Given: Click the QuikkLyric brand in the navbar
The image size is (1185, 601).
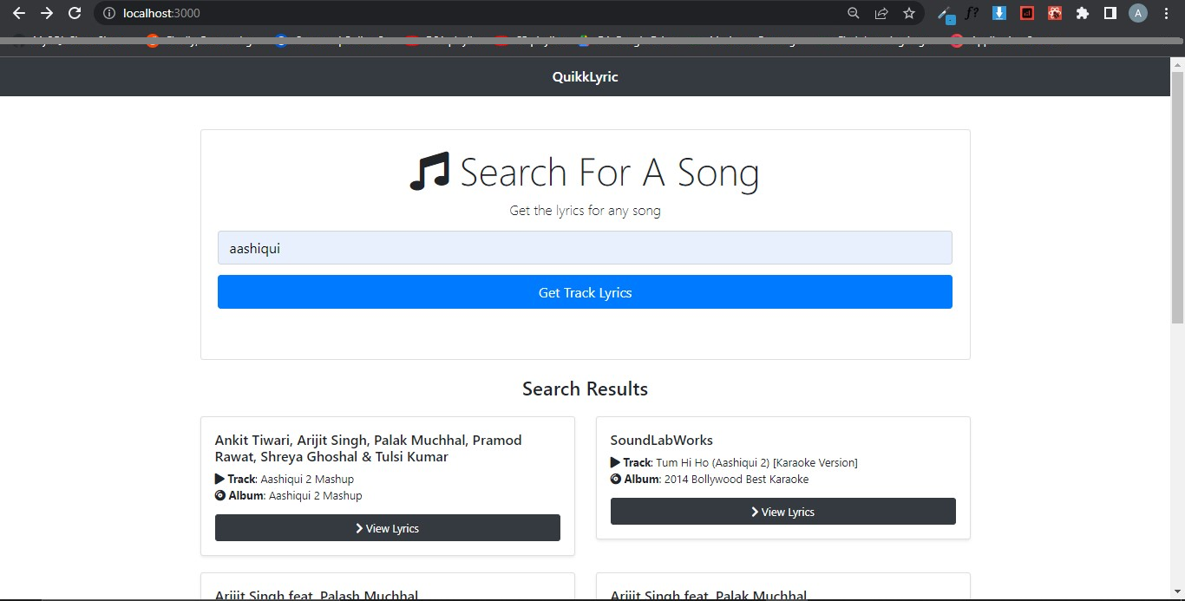Looking at the screenshot, I should [585, 76].
